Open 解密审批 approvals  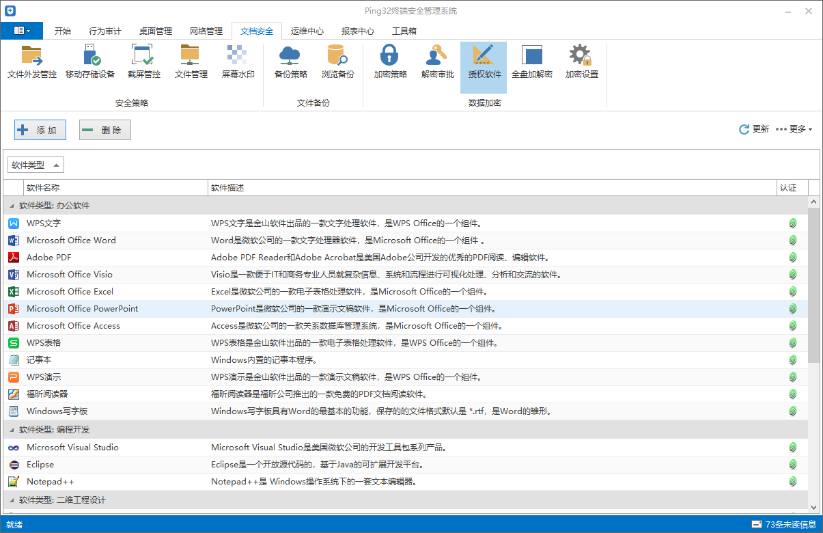[437, 63]
